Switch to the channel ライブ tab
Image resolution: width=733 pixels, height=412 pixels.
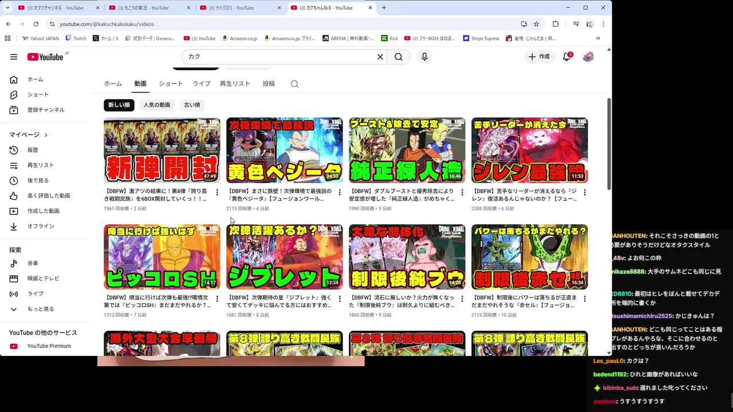[x=202, y=84]
